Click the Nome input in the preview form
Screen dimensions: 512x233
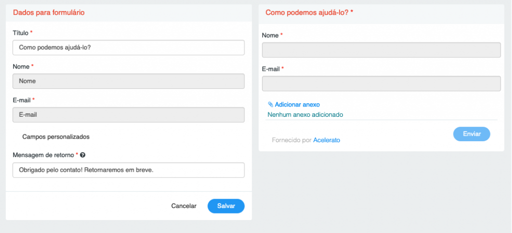pyautogui.click(x=381, y=50)
